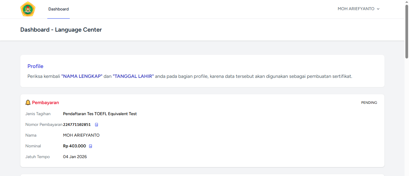This screenshot has width=409, height=176.
Task: Click the Jenis Tagihan label
Action: coord(38,114)
